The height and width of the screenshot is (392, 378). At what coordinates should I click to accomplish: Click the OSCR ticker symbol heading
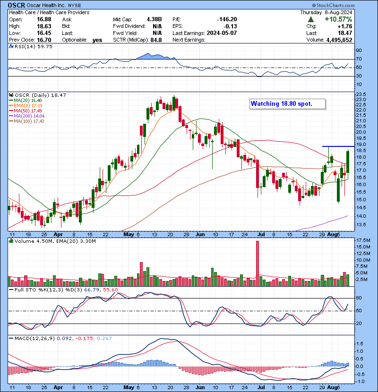click(16, 5)
